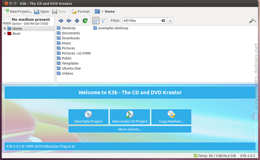This screenshot has height=160, width=260.
Task: Open the Filter dropdown arrow
Action: click(x=170, y=21)
